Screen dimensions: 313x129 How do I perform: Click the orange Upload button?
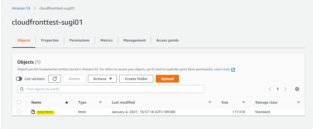pos(167,79)
